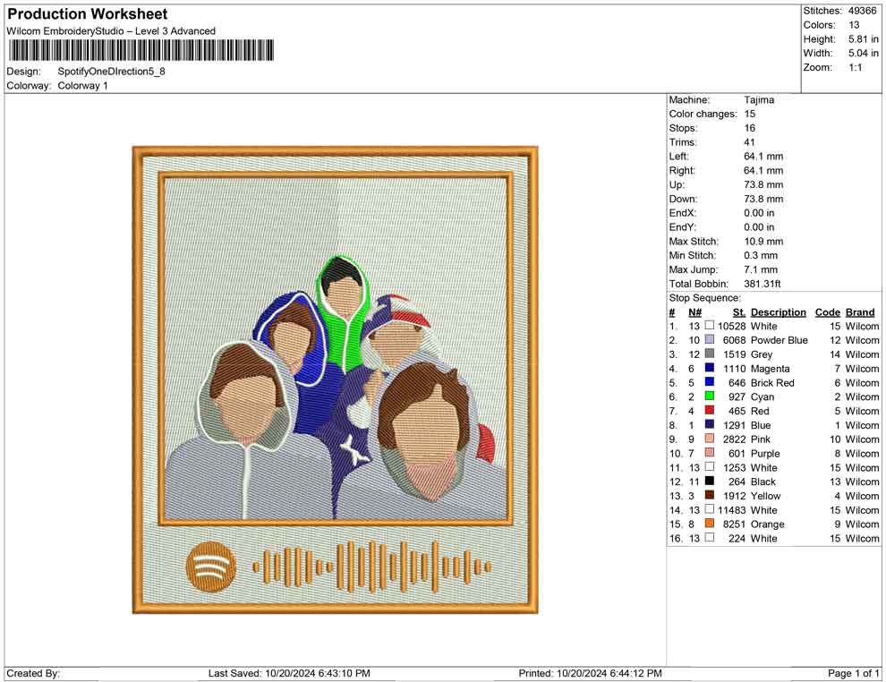The height and width of the screenshot is (682, 886).
Task: Click the Black swatch in row 12
Action: tap(709, 482)
